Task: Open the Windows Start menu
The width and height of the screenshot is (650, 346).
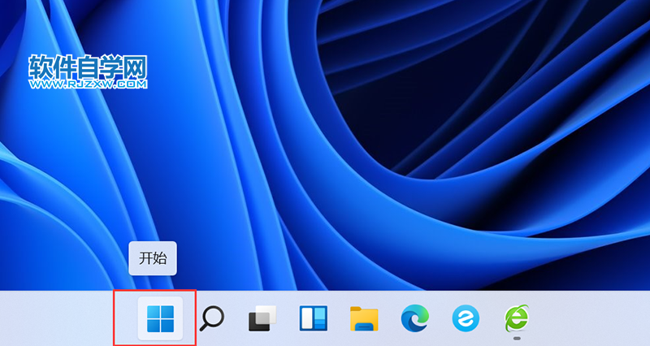Action: pyautogui.click(x=160, y=318)
